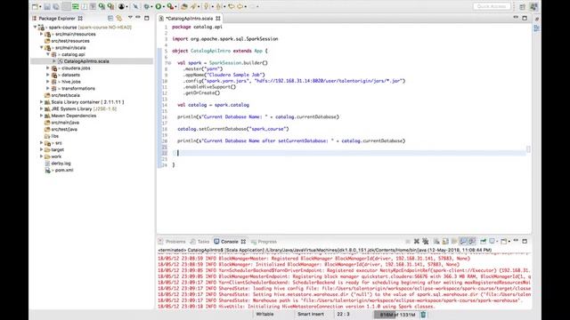Viewport: 570px width, 320px height.
Task: Select CatalogApiIntro.scala in the tree
Action: coord(86,61)
